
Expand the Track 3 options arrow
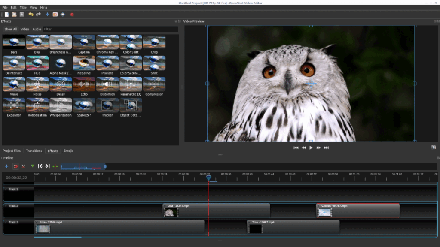point(6,189)
